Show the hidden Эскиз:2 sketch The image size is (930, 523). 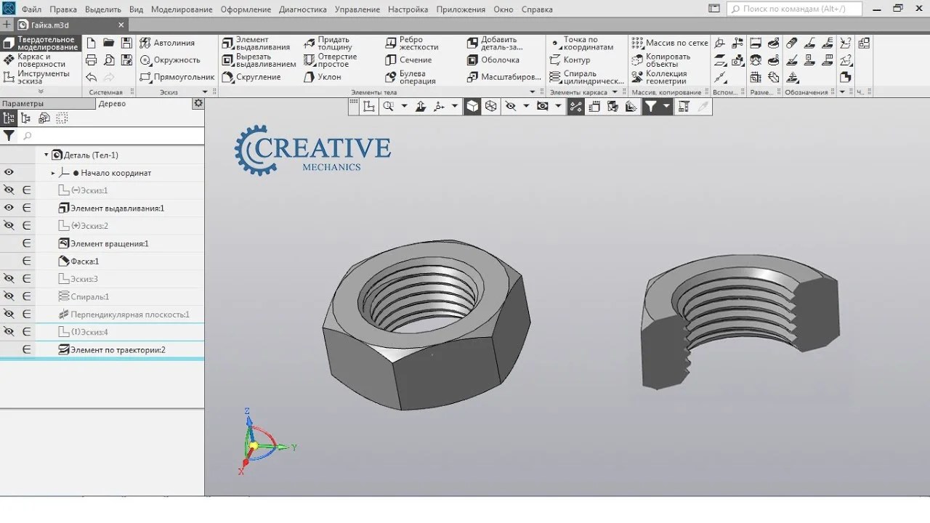click(9, 226)
